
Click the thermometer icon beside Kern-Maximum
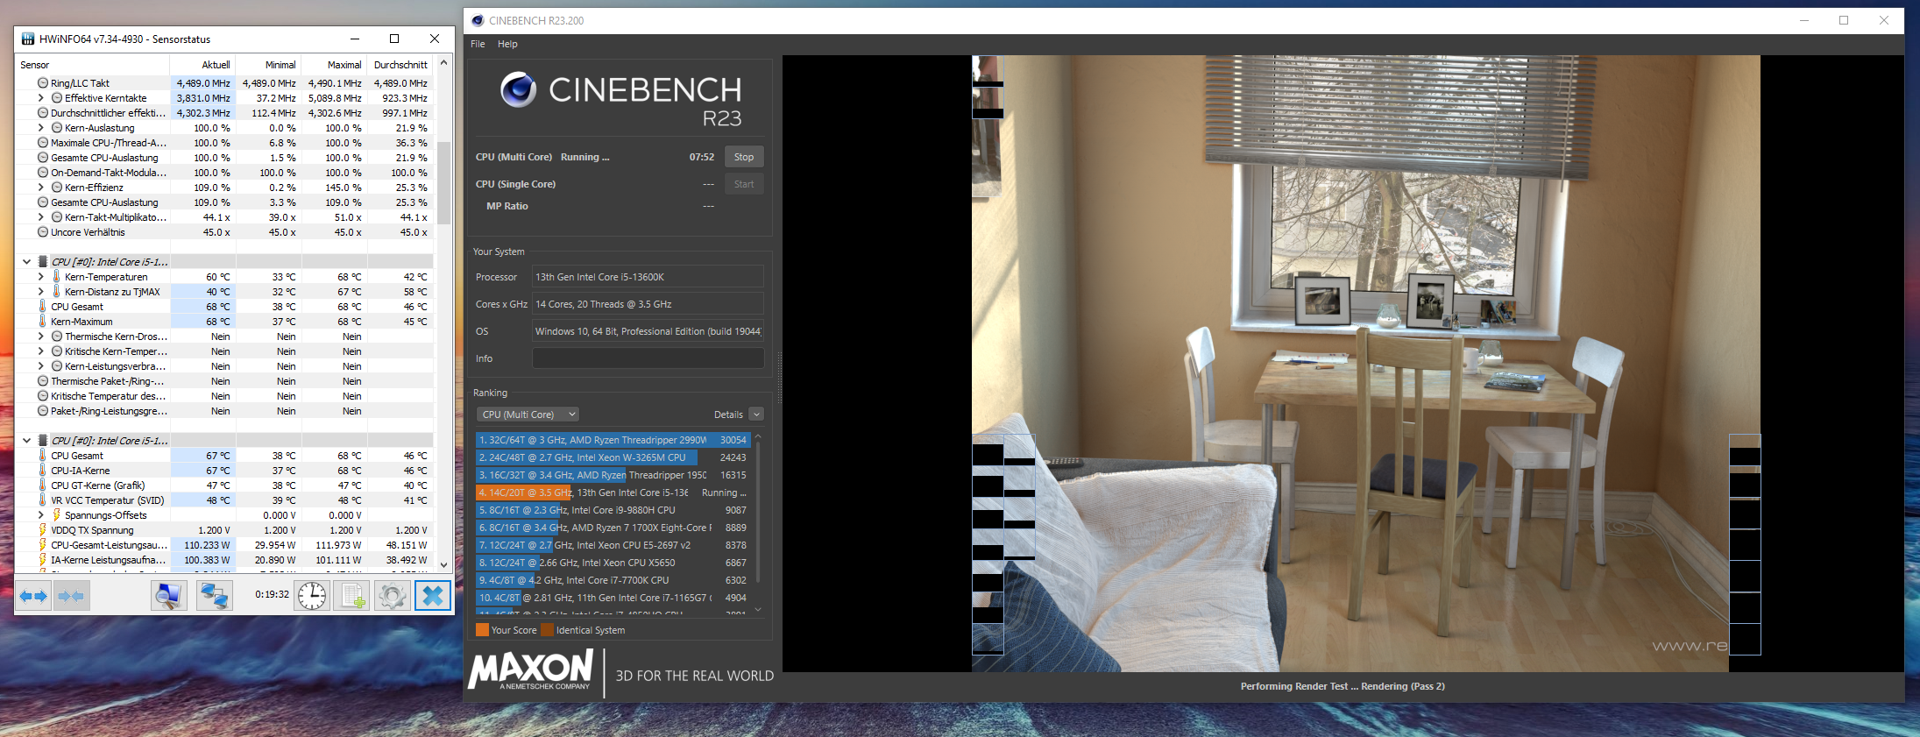point(42,322)
